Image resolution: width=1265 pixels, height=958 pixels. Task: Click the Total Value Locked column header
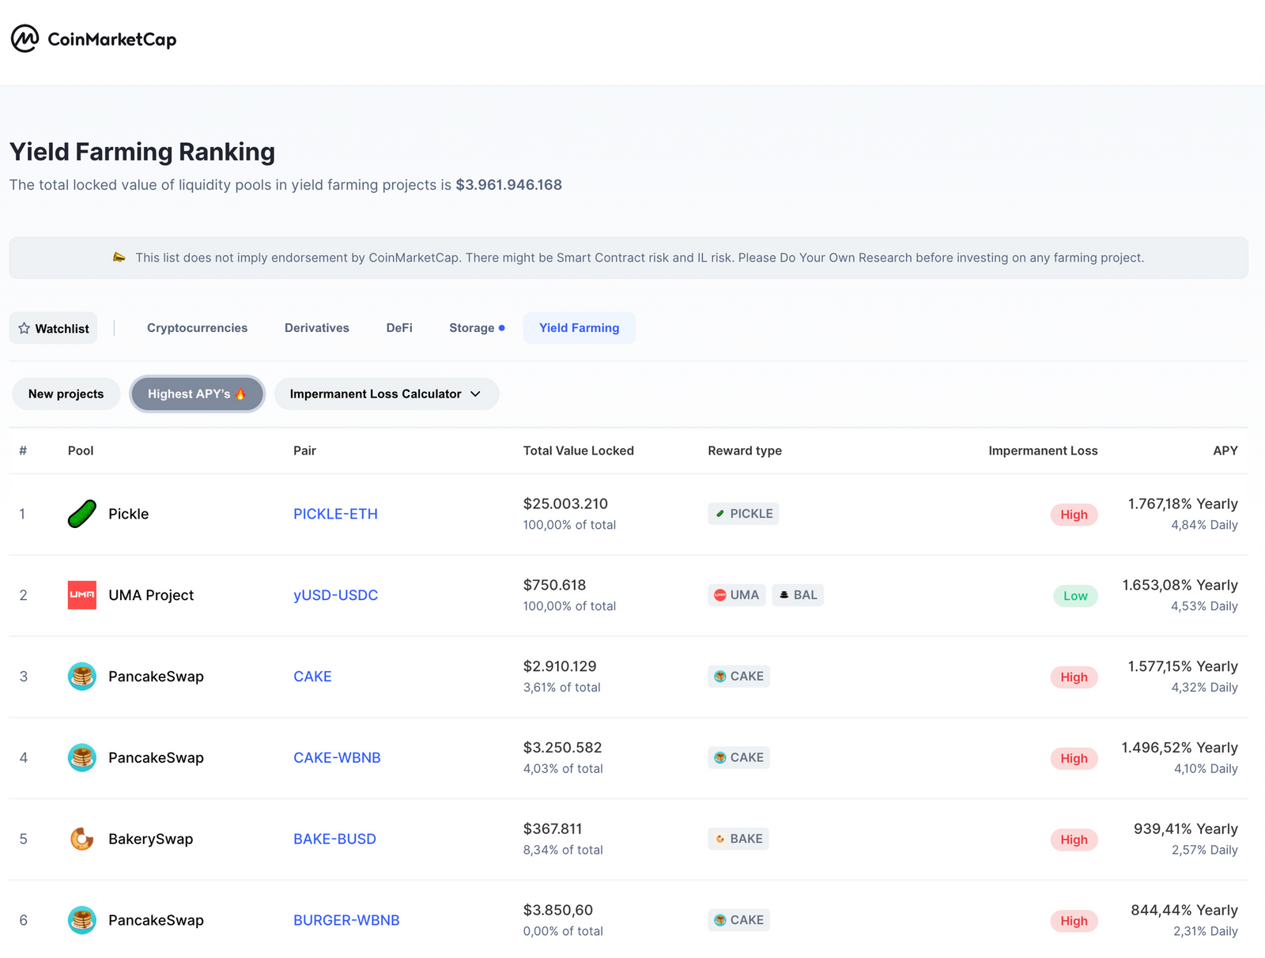[x=579, y=451]
